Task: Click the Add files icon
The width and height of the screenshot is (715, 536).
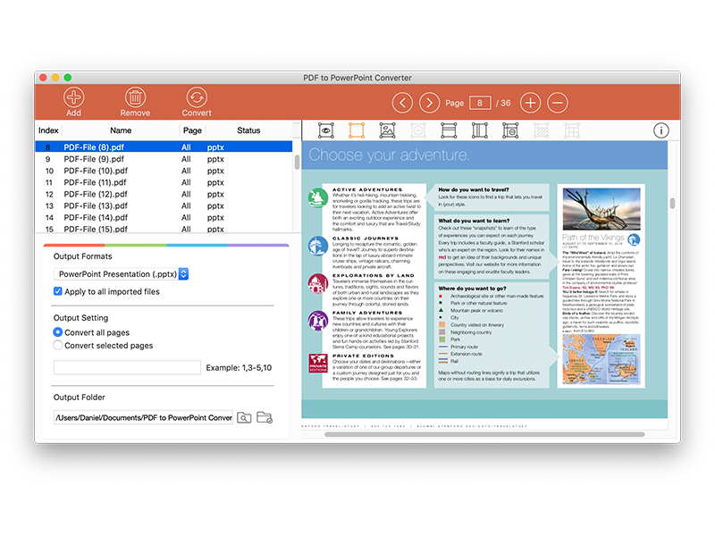Action: click(x=73, y=97)
